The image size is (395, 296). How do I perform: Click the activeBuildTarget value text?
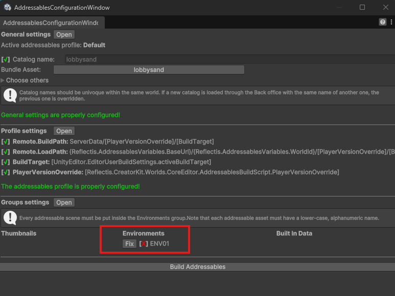pyautogui.click(x=131, y=162)
